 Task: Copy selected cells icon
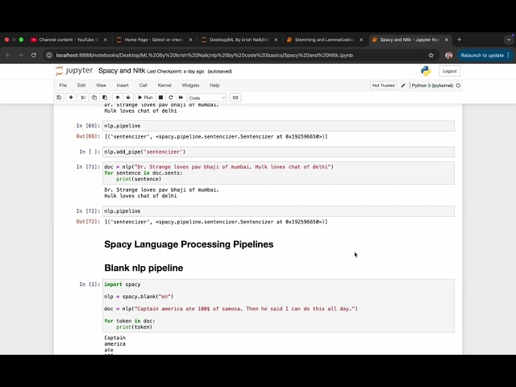pyautogui.click(x=94, y=98)
